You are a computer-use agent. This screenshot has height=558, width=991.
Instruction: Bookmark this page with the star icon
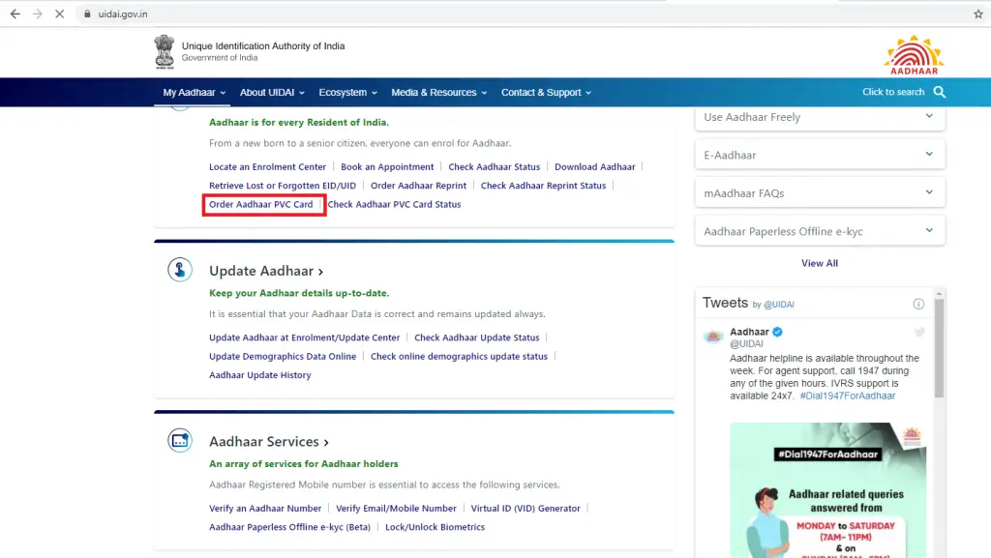[978, 14]
